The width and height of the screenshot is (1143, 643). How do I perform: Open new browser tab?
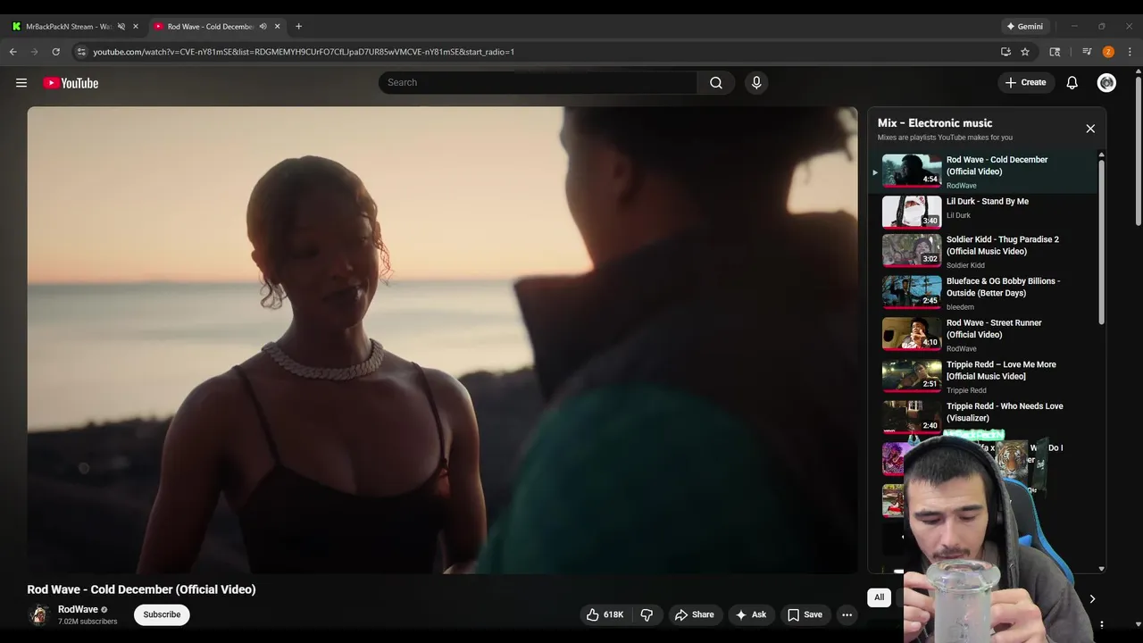pyautogui.click(x=298, y=27)
